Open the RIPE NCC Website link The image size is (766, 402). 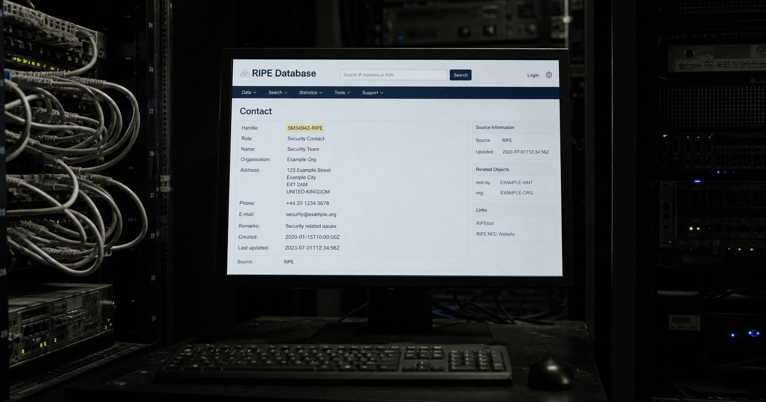(x=496, y=234)
